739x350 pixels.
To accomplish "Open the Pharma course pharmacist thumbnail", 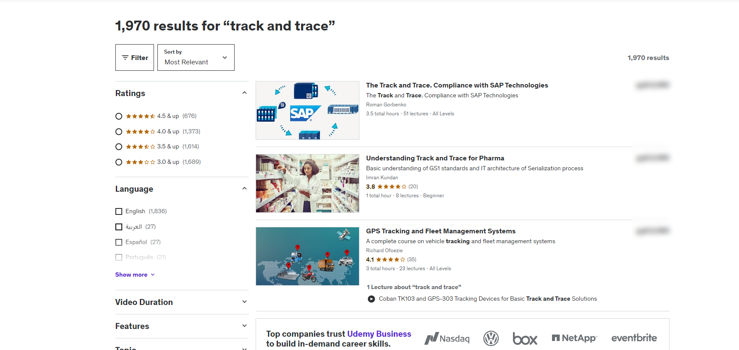I will 307,184.
